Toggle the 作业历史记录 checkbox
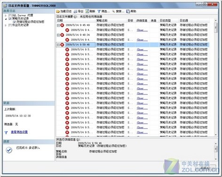The width and height of the screenshot is (222, 177). [10, 25]
